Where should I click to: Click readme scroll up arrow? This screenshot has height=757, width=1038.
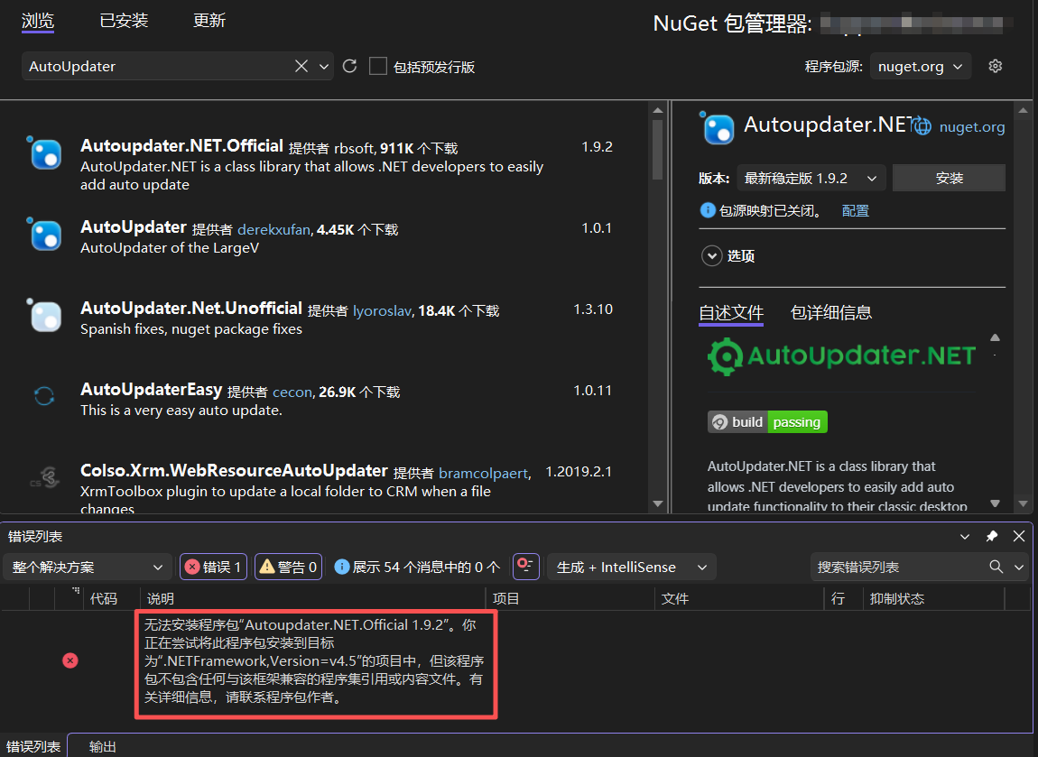[995, 337]
